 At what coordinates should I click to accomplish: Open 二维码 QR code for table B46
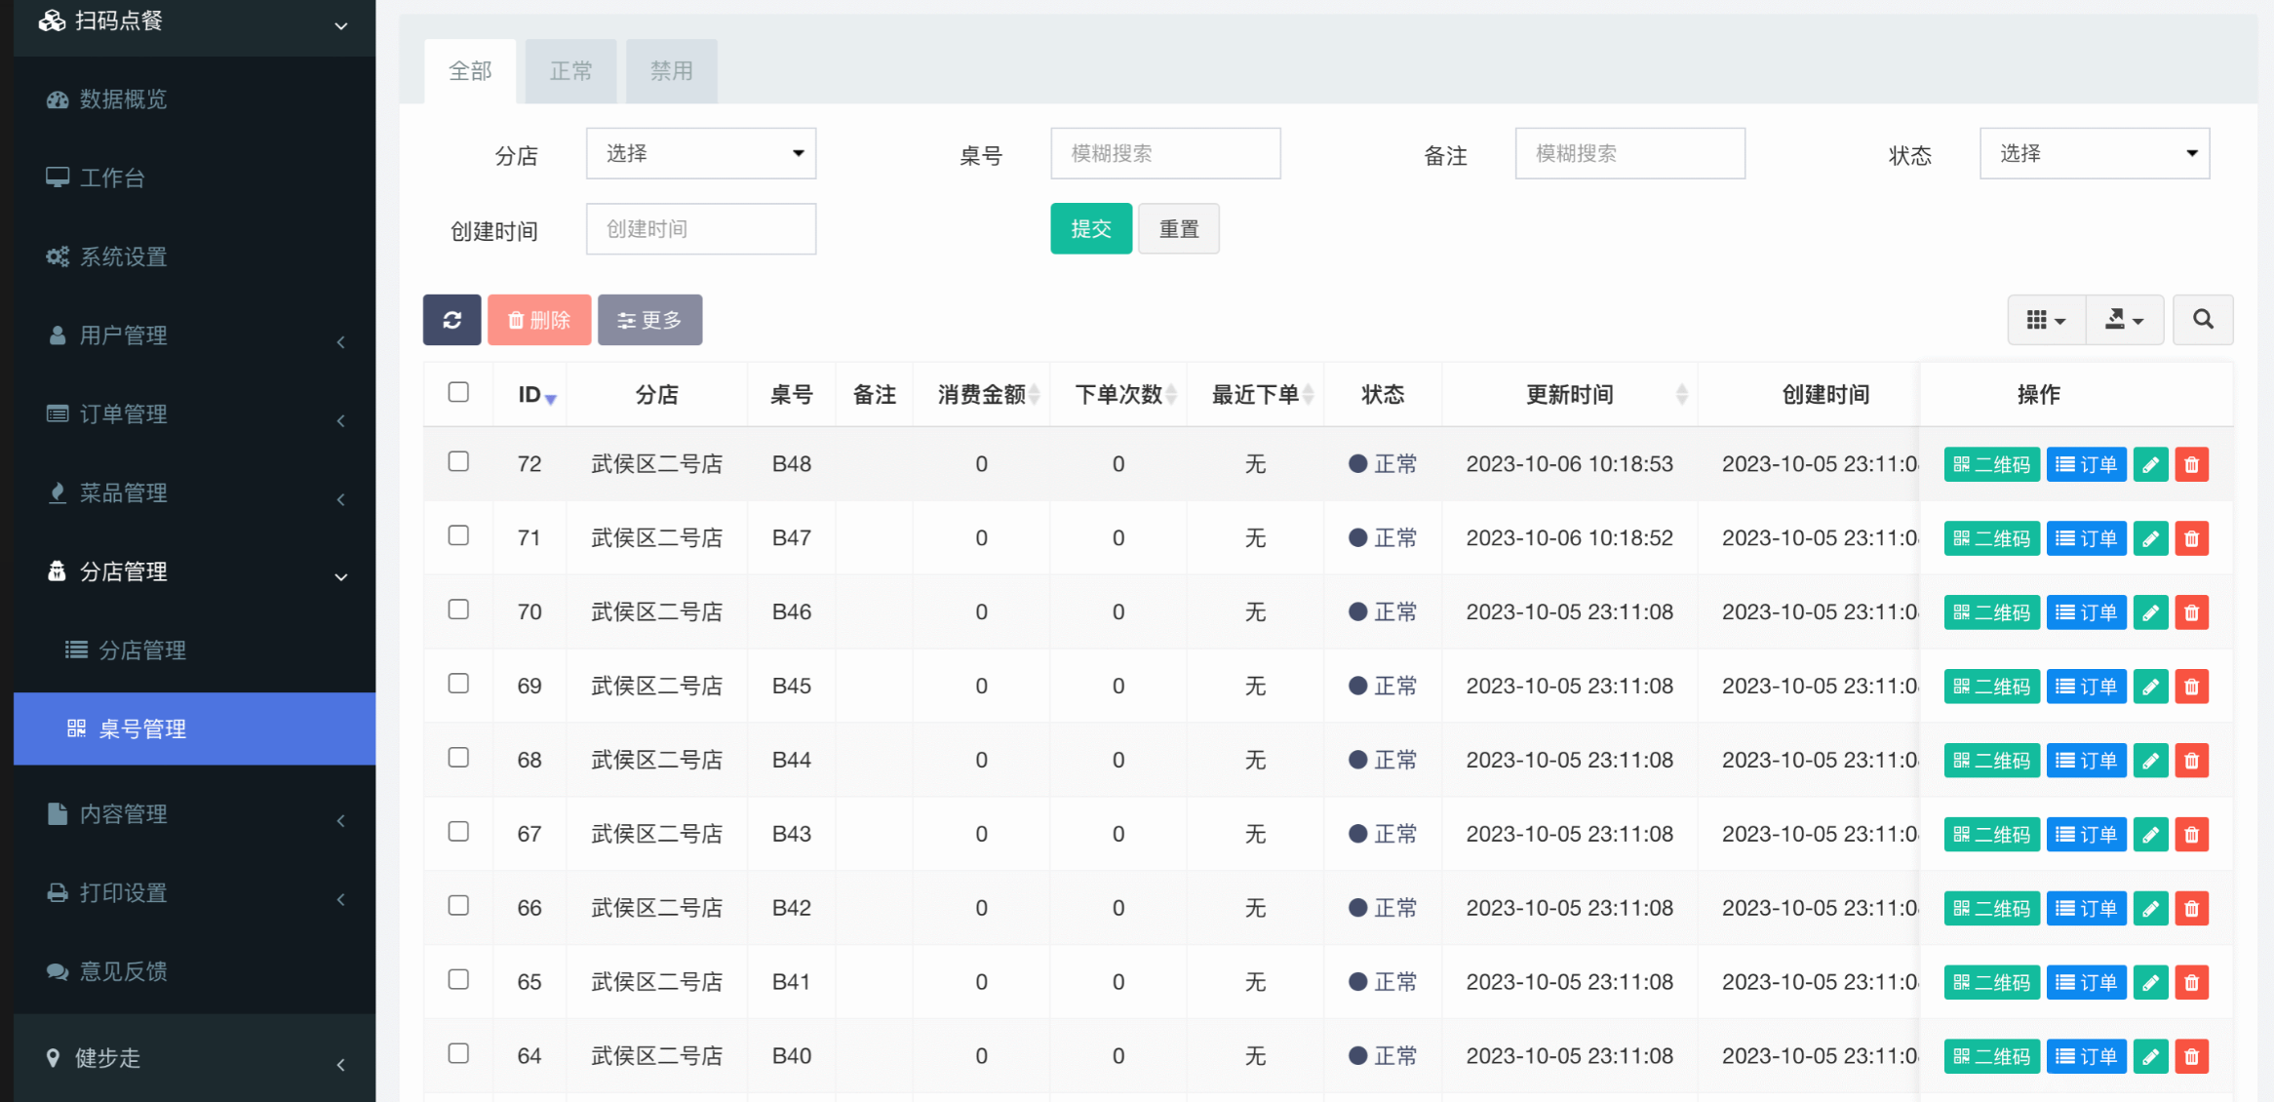click(1991, 612)
